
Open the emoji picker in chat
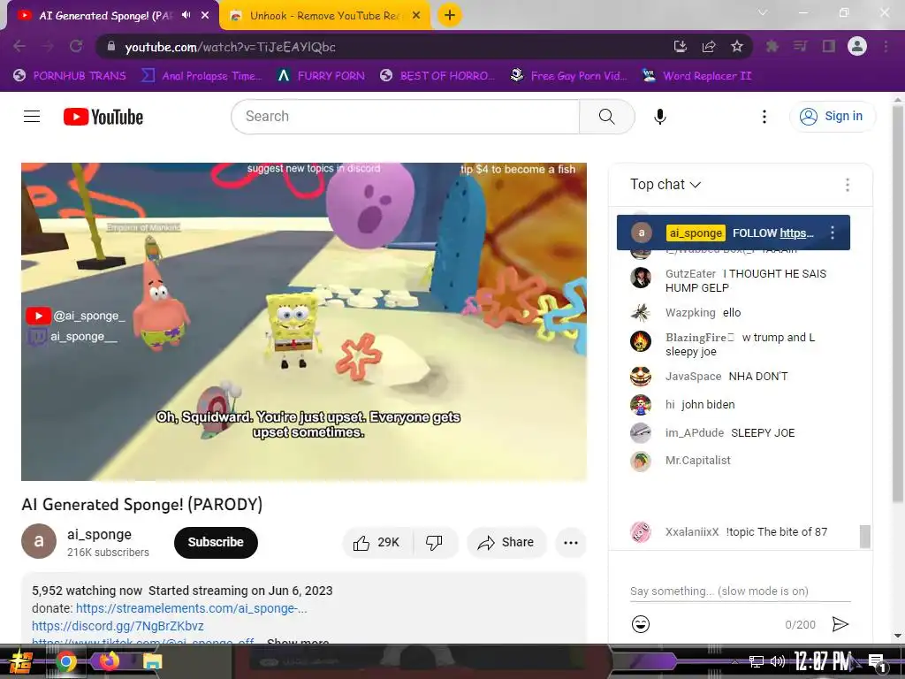641,623
